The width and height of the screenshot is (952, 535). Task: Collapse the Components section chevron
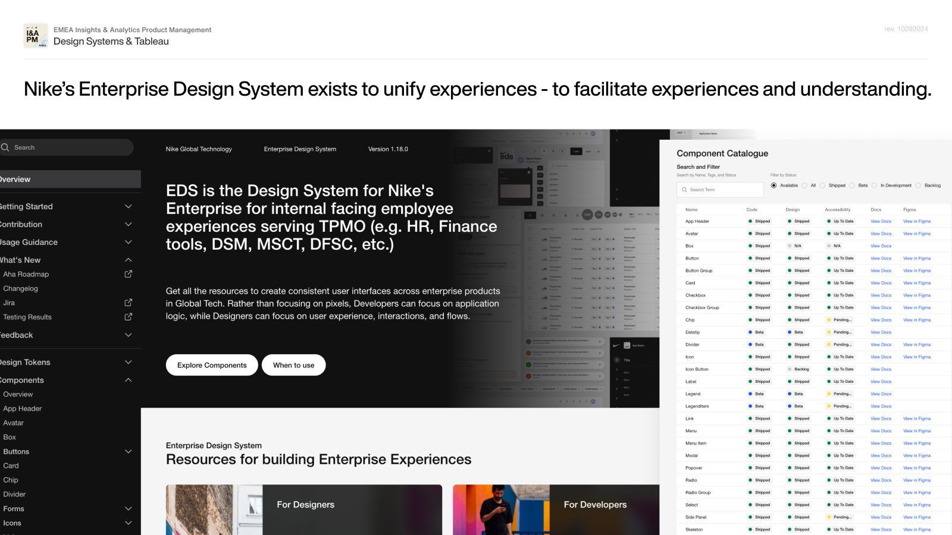128,380
